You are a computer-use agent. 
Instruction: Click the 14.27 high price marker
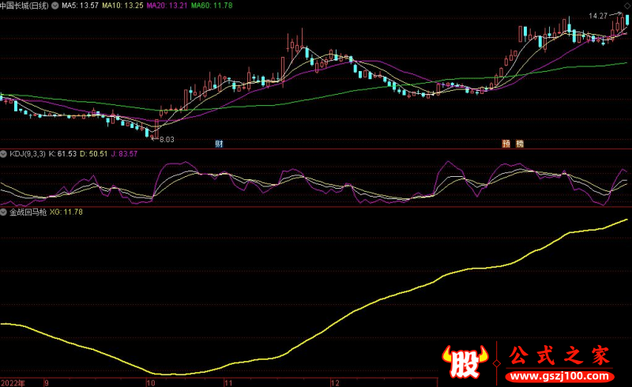pyautogui.click(x=598, y=16)
